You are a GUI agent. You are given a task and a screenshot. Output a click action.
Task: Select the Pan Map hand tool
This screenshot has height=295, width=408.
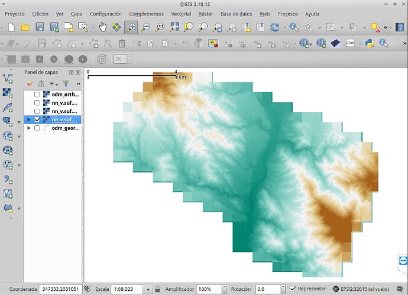coord(103,27)
